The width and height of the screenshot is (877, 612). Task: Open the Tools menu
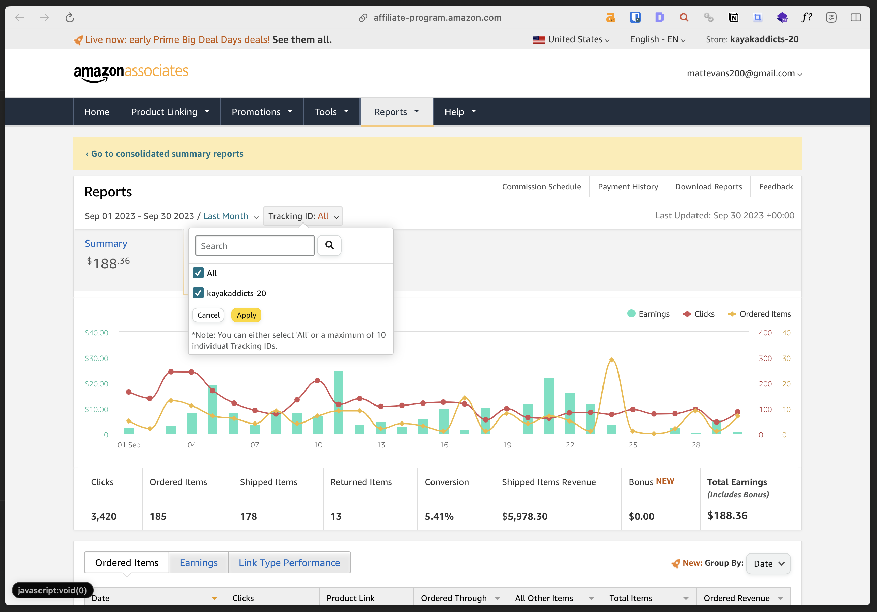click(331, 112)
